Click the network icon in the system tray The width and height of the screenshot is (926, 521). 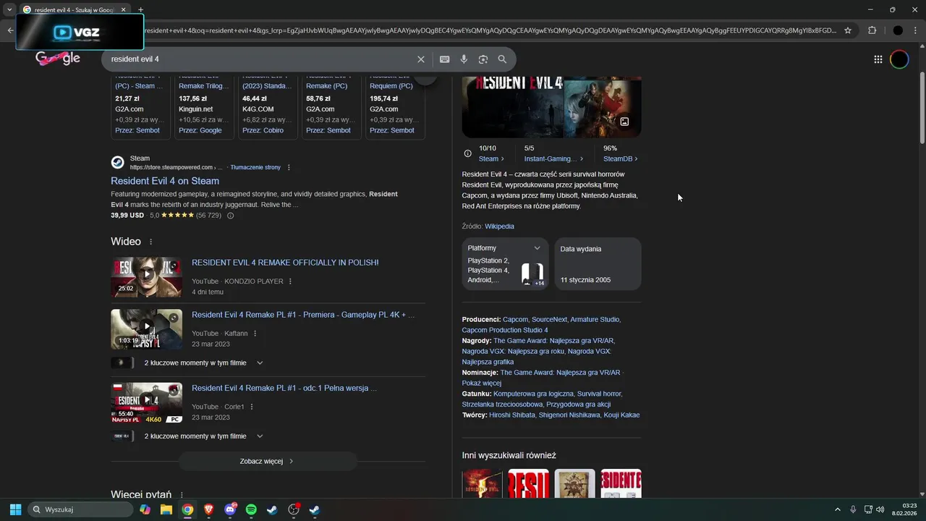tap(869, 509)
